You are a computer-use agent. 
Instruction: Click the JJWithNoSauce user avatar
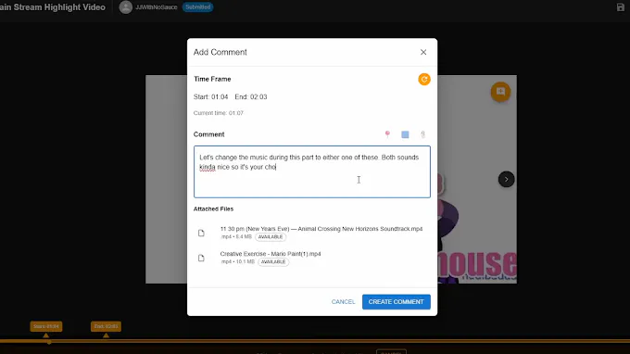pyautogui.click(x=126, y=7)
